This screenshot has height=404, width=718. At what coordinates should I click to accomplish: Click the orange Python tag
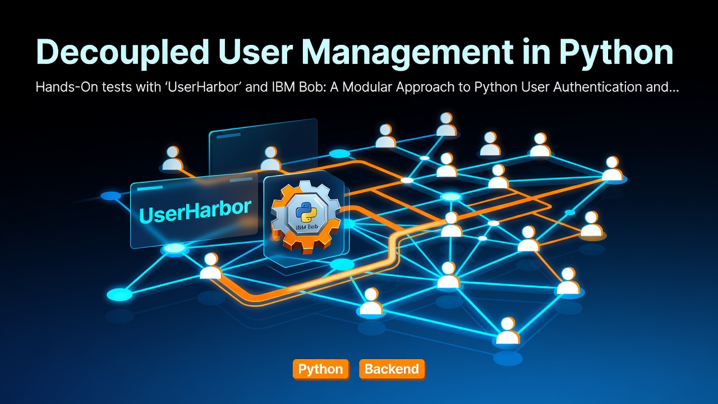(320, 369)
